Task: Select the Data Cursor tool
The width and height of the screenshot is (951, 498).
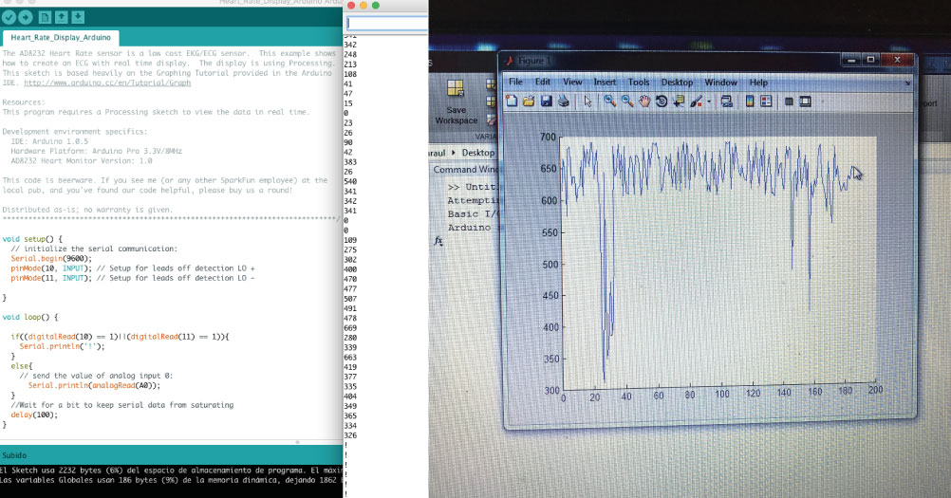Action: [678, 101]
